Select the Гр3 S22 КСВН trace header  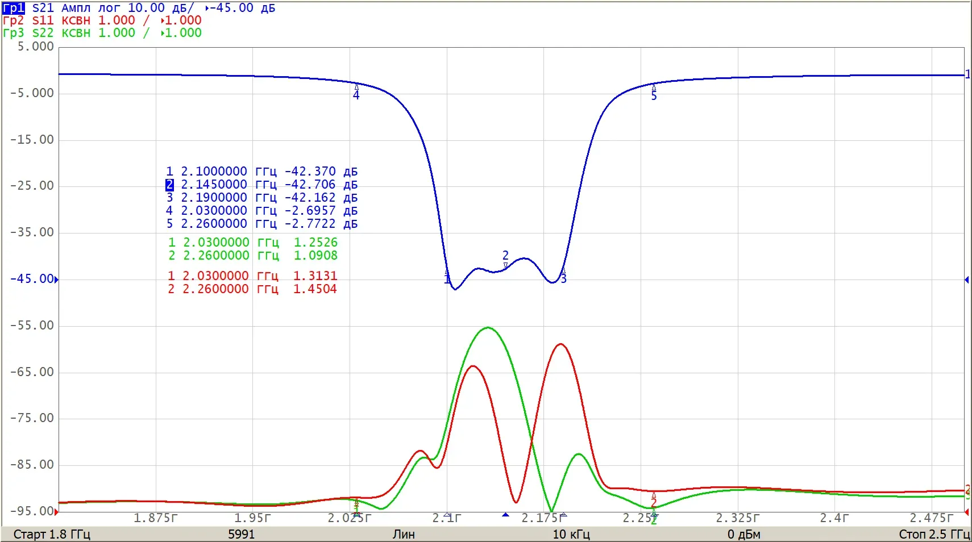point(102,33)
